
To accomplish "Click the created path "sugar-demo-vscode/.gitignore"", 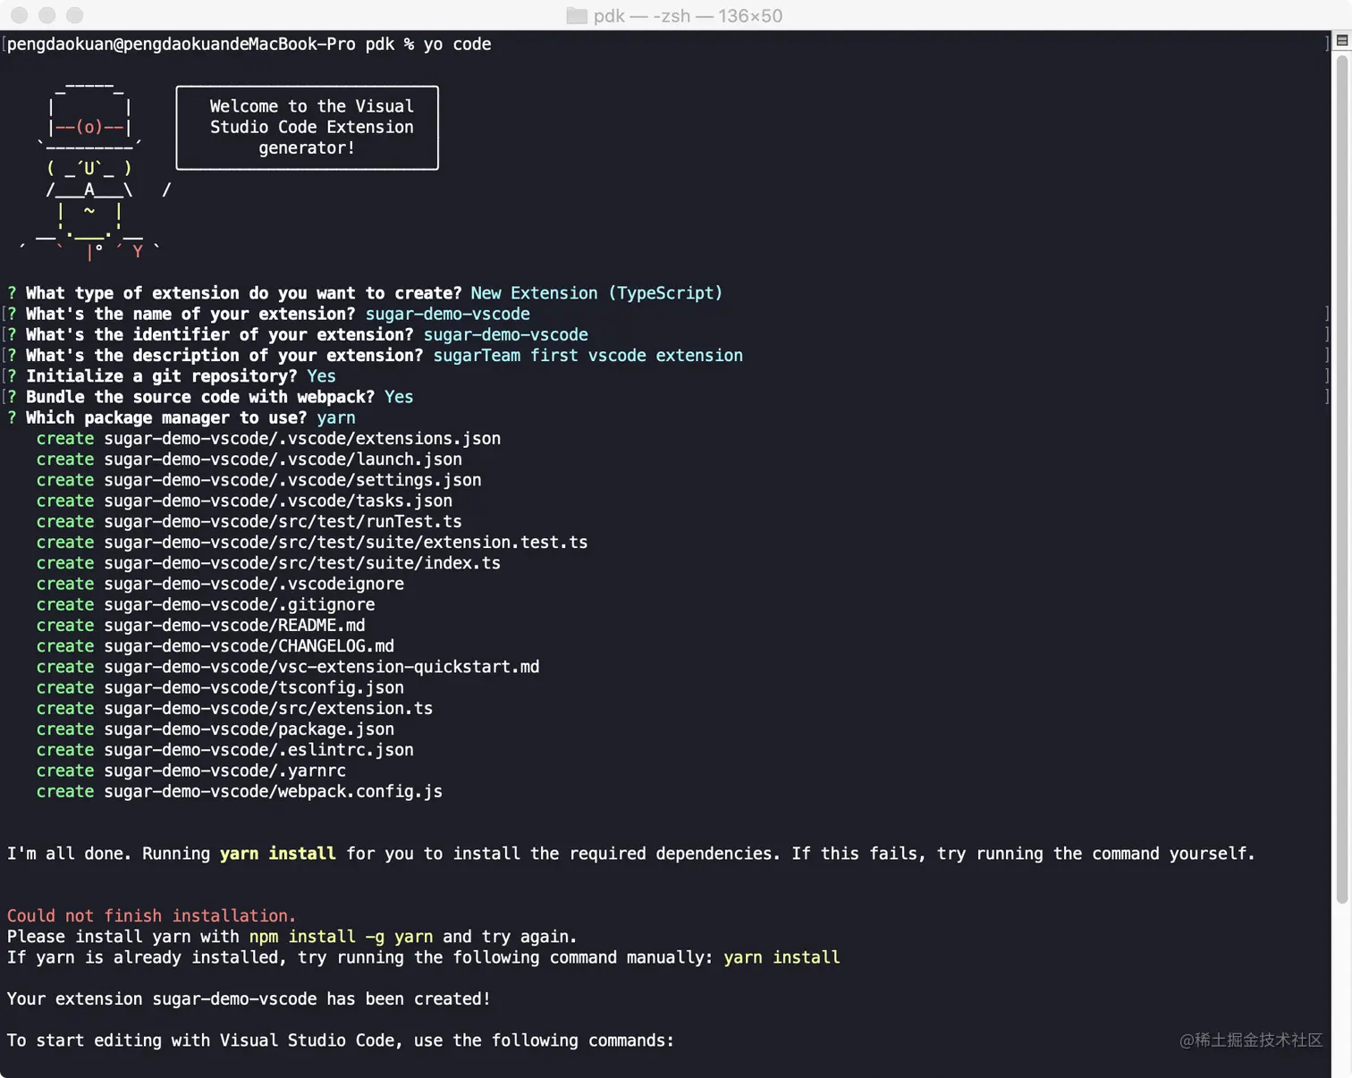I will (x=240, y=604).
